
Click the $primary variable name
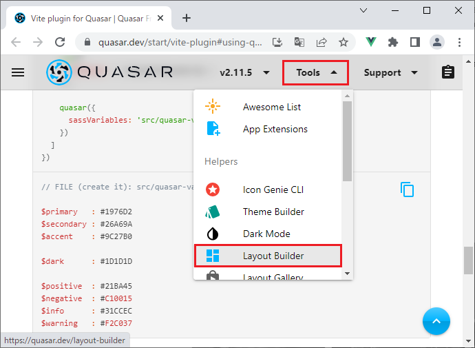[59, 212]
